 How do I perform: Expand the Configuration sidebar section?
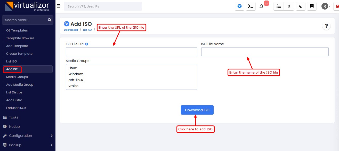click(x=21, y=136)
